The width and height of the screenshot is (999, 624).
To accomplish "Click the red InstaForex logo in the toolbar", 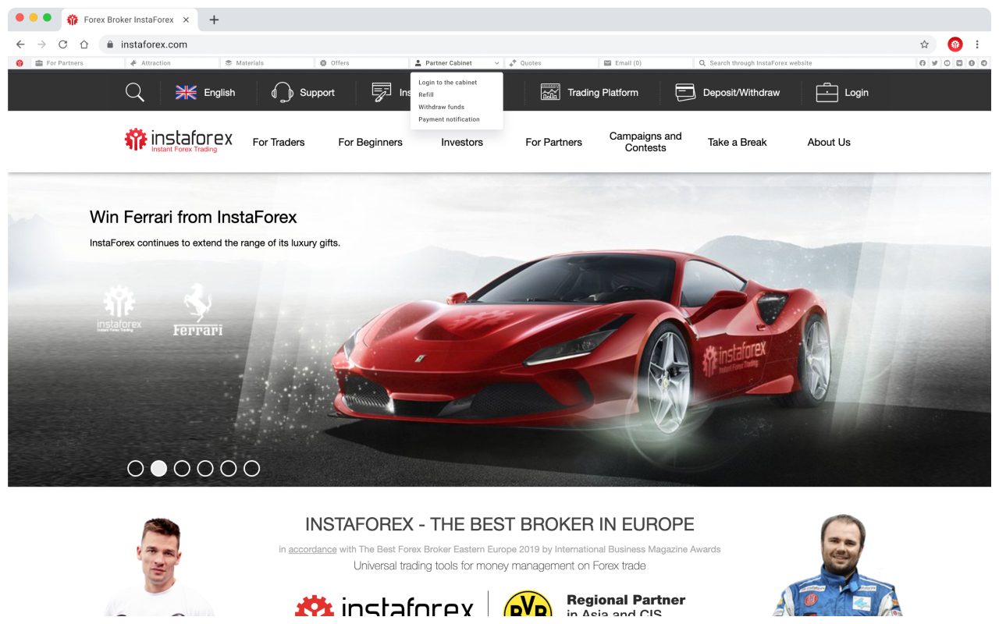I will pos(20,63).
